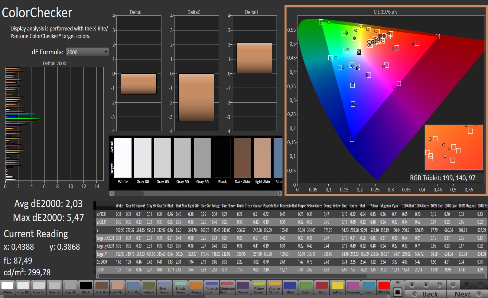Image resolution: width=488 pixels, height=298 pixels.
Task: Click the refresh arrows icon
Action: click(467, 285)
